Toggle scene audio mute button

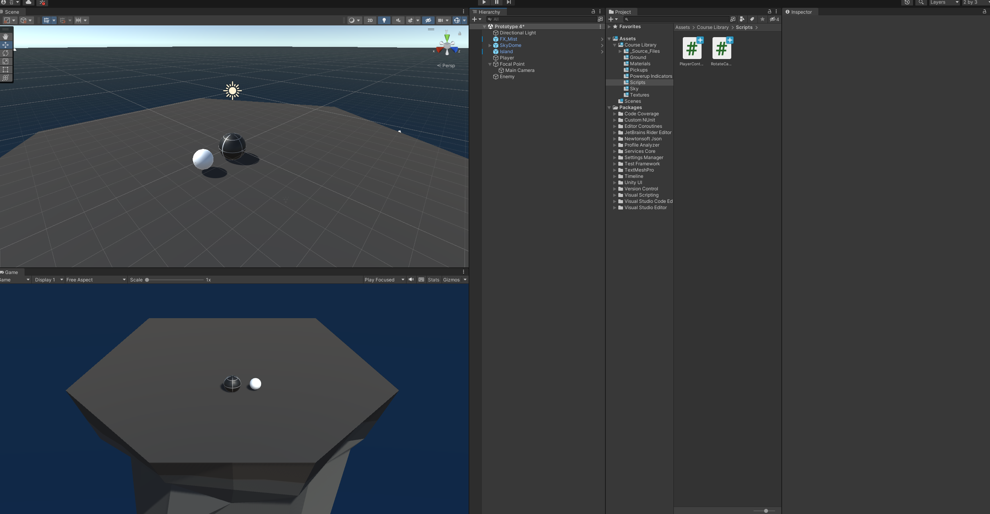398,20
